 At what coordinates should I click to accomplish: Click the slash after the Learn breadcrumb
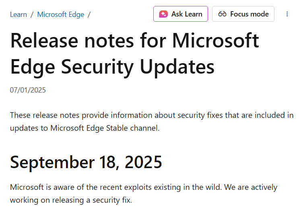click(32, 14)
